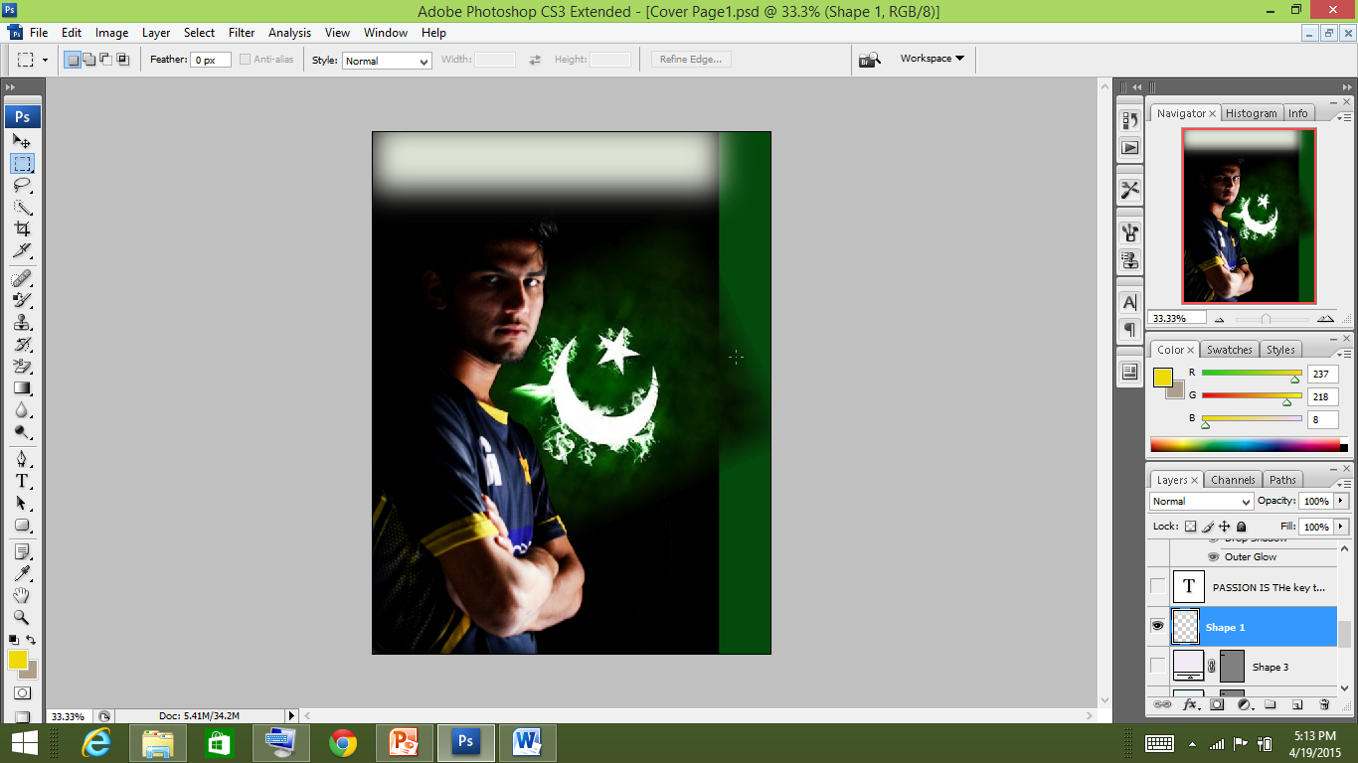Switch to the Channels tab
Image resolution: width=1358 pixels, height=763 pixels.
click(x=1233, y=480)
